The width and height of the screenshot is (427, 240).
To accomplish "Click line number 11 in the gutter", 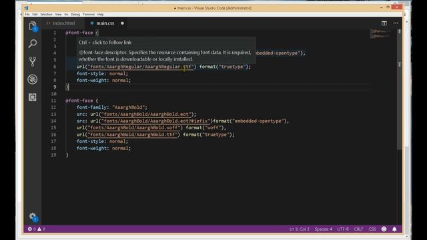I will (x=53, y=101).
